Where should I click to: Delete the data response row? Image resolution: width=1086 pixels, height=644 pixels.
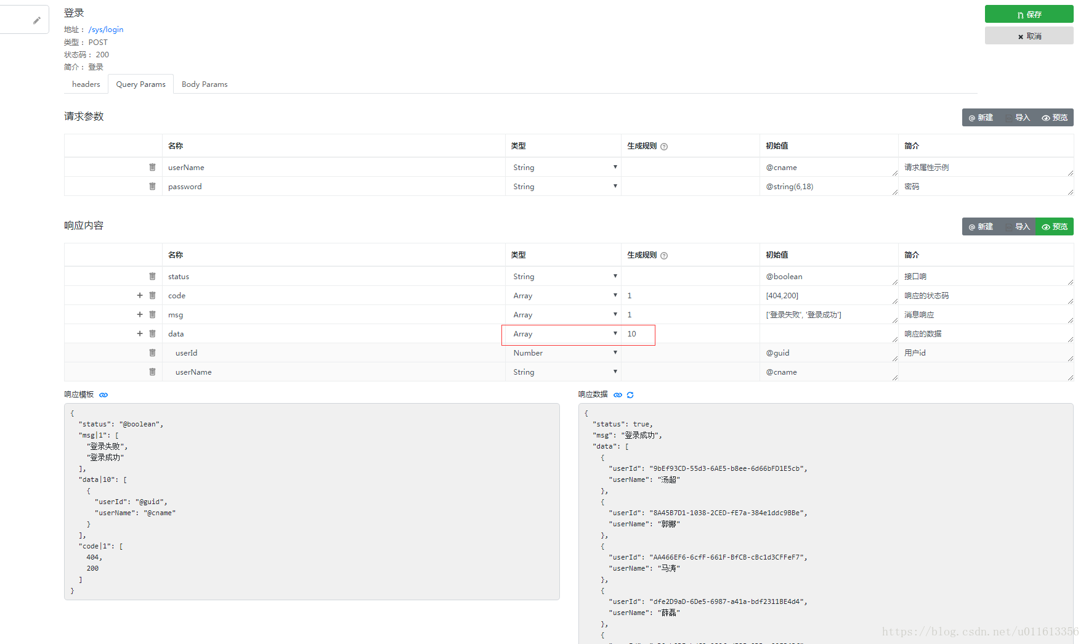click(x=152, y=333)
